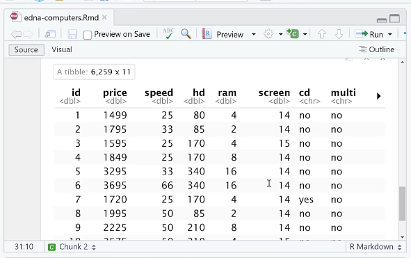Viewport: 411px width, 258px height.
Task: Expand gear options dropdown arrow
Action: 280,34
